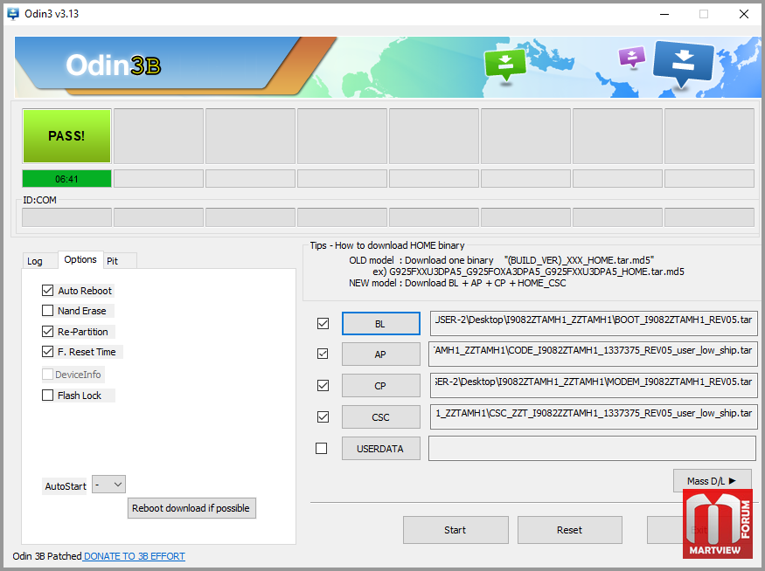Open the Pit tab

coord(112,261)
